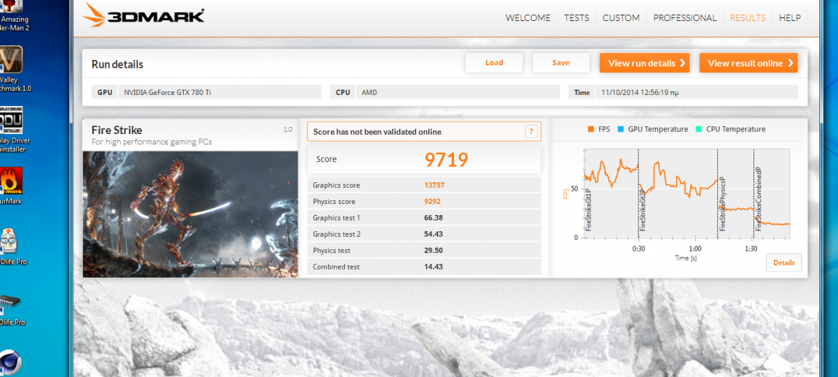Select the Results tab

[747, 17]
